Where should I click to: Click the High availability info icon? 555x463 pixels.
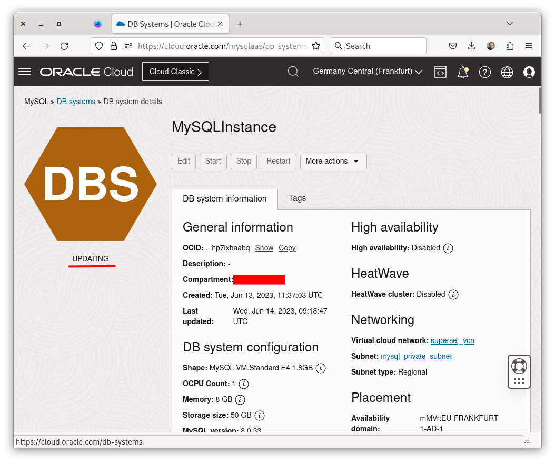tap(448, 248)
